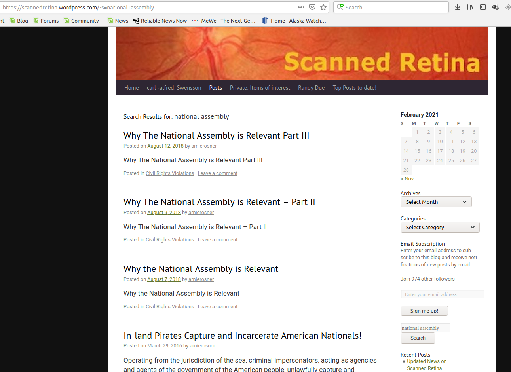The image size is (511, 372).
Task: Bookmark this page with the star icon
Action: (323, 7)
